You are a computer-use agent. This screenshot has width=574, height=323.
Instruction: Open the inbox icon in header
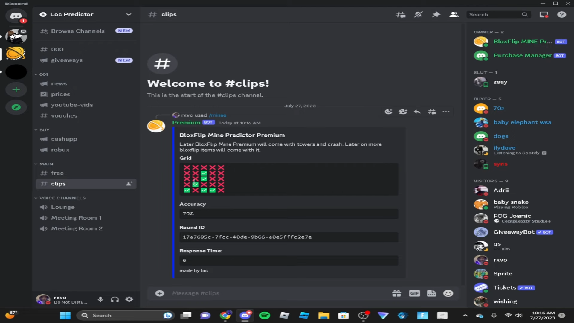pyautogui.click(x=544, y=14)
